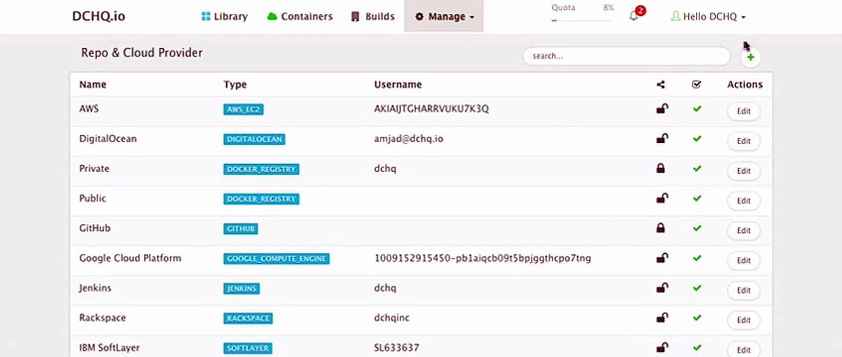
Task: Click the DCHQ.io logo link
Action: point(98,16)
